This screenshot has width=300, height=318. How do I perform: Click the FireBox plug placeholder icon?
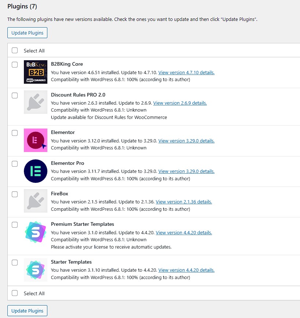coord(36,201)
